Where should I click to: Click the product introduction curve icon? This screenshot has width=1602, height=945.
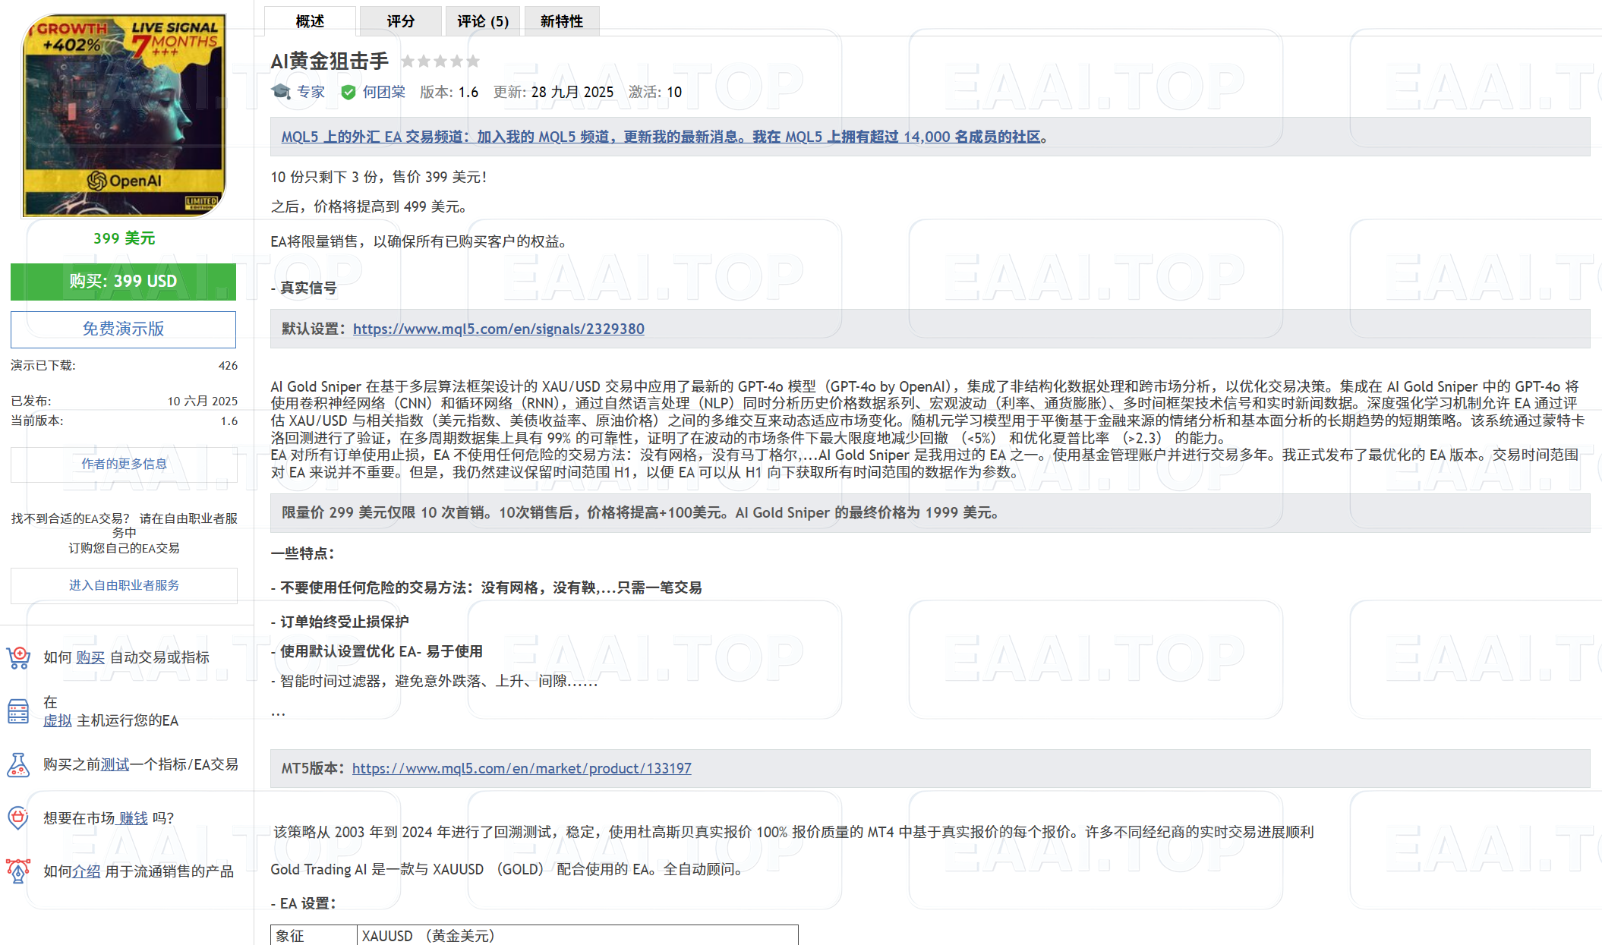click(17, 871)
